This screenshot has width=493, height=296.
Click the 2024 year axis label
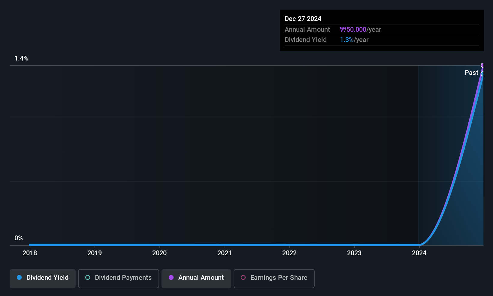419,253
